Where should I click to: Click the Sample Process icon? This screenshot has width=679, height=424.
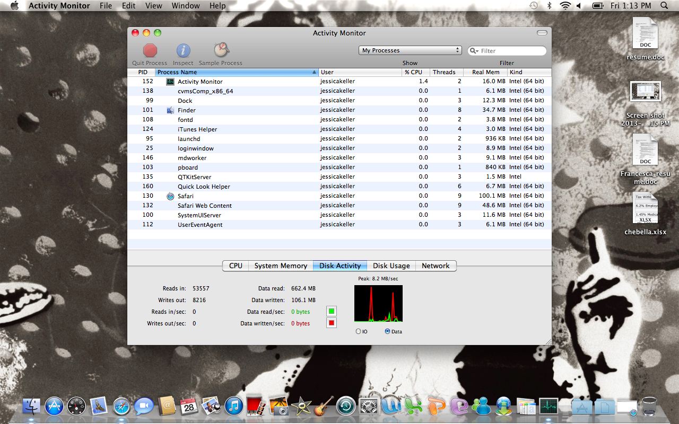pyautogui.click(x=221, y=50)
